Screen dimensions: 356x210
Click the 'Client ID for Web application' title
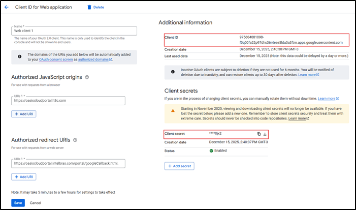43,7
